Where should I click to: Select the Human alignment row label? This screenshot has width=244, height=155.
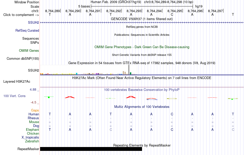tap(34, 114)
